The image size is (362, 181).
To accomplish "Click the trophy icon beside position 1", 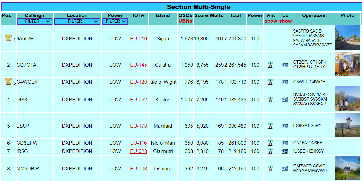I will pyautogui.click(x=8, y=38).
